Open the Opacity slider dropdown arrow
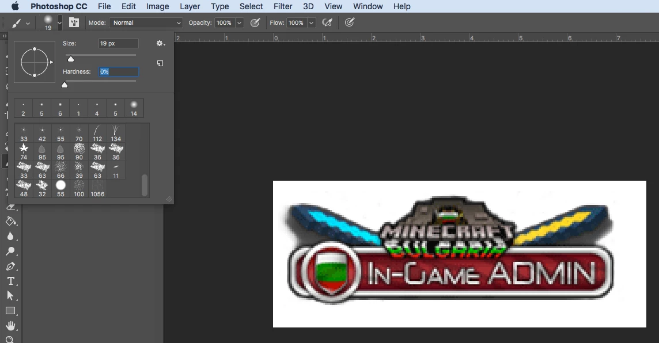 [x=239, y=22]
